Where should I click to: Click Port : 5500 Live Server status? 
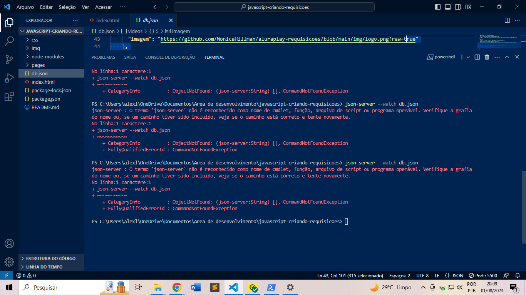[483, 275]
